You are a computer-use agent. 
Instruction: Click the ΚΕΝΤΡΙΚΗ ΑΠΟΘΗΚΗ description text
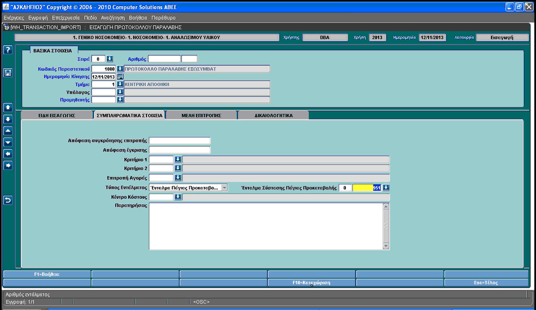click(x=147, y=85)
